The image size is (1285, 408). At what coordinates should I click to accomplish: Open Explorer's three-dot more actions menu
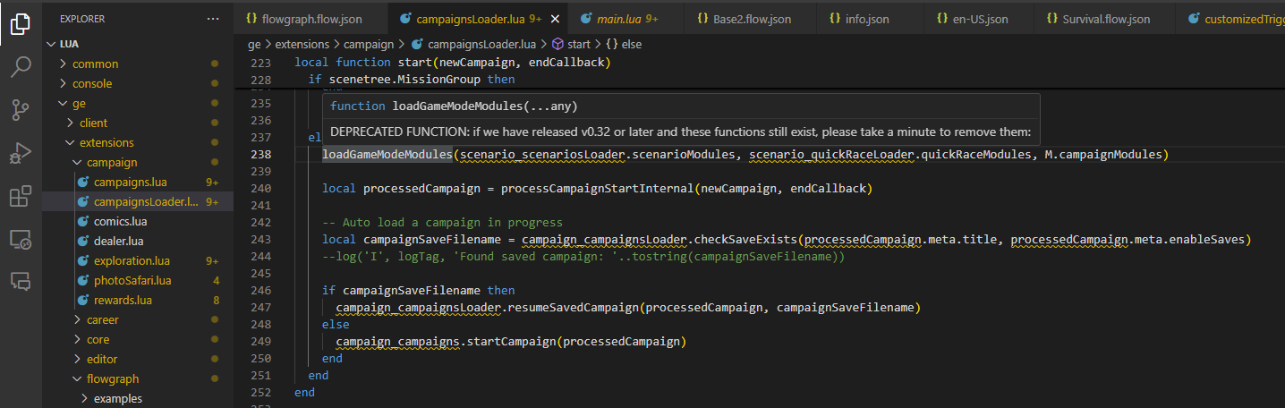pos(212,18)
